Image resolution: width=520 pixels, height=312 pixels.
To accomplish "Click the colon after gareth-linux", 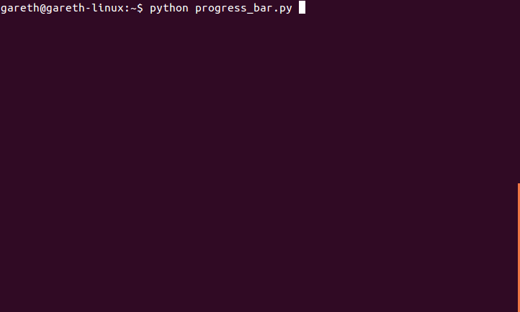I will point(127,9).
